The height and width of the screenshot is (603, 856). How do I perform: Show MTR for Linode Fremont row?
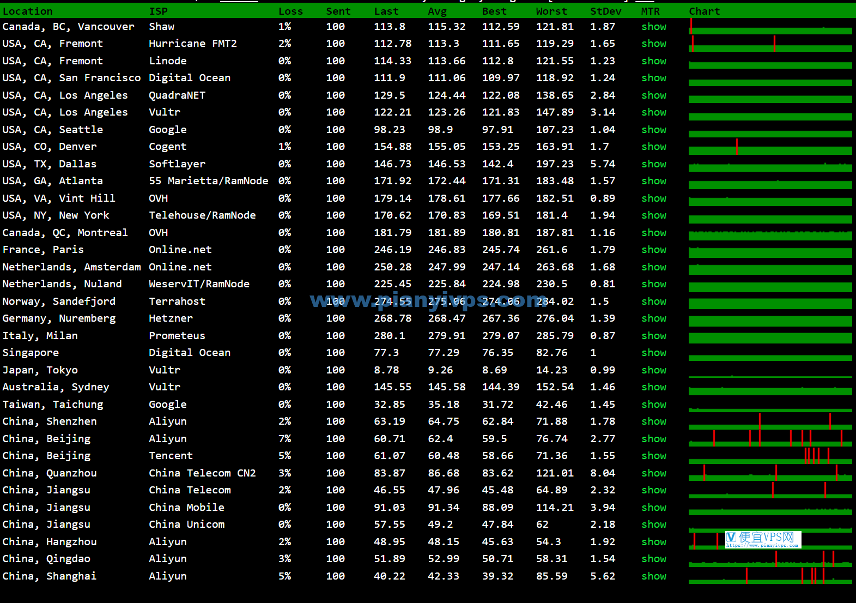click(x=654, y=61)
